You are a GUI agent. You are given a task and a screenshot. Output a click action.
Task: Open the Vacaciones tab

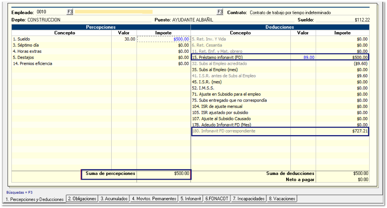[x=282, y=199]
